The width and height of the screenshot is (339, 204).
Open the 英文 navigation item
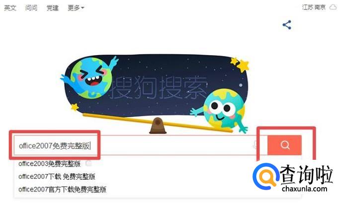(10, 8)
